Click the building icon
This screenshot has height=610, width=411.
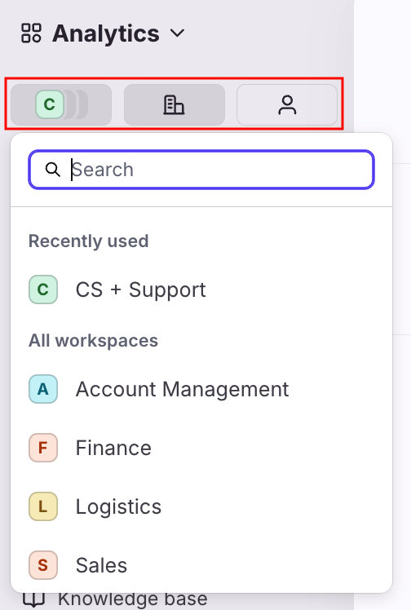pyautogui.click(x=174, y=104)
